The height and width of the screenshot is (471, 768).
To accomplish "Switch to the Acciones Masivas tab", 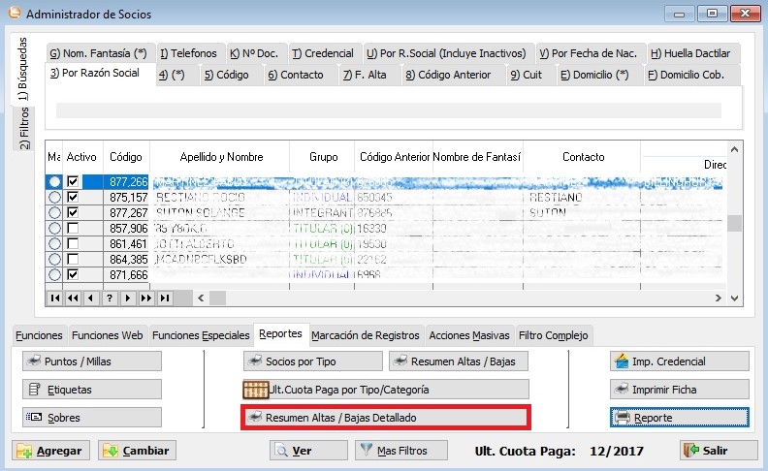I will 469,335.
